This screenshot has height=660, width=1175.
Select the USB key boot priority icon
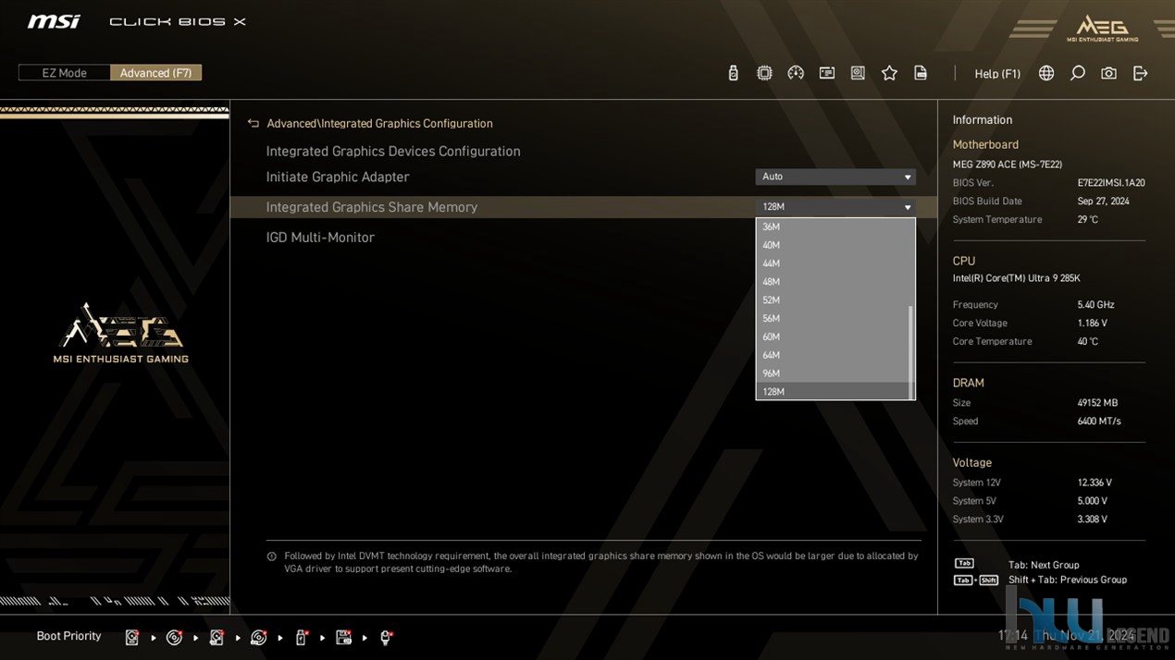(301, 637)
